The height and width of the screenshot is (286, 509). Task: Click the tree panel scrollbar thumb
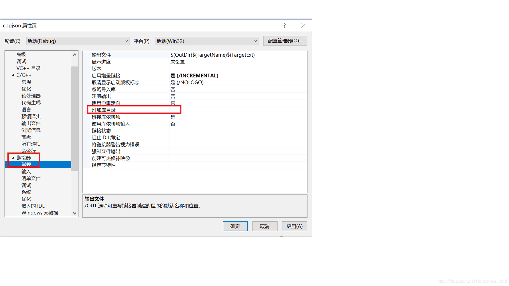pyautogui.click(x=74, y=118)
